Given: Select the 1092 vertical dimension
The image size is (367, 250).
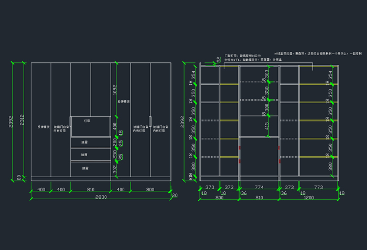Looking at the screenshot, I should point(114,91).
